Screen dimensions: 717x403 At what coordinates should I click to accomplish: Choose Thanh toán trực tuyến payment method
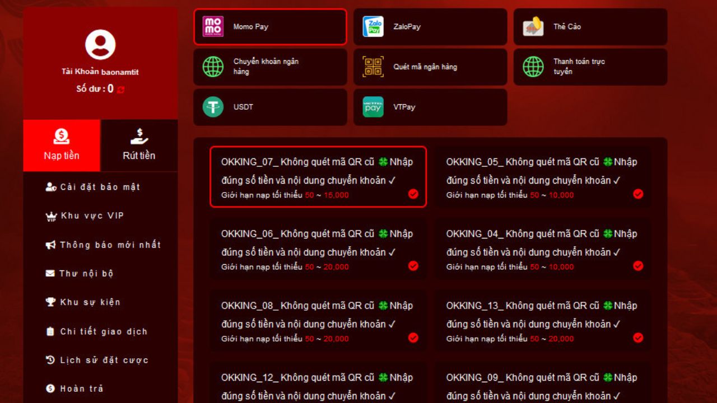tap(590, 67)
